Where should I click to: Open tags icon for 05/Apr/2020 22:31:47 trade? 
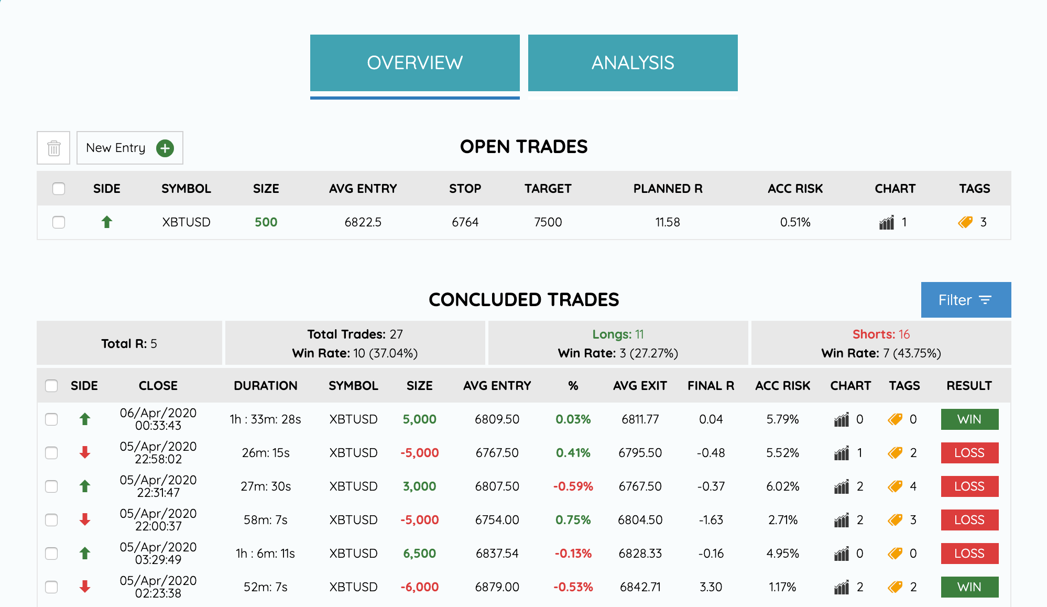click(x=896, y=486)
